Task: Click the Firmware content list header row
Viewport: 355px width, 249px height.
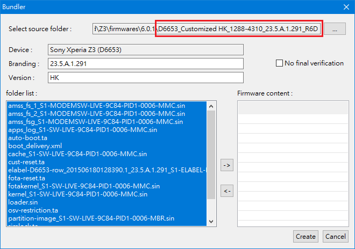Action: click(x=293, y=108)
